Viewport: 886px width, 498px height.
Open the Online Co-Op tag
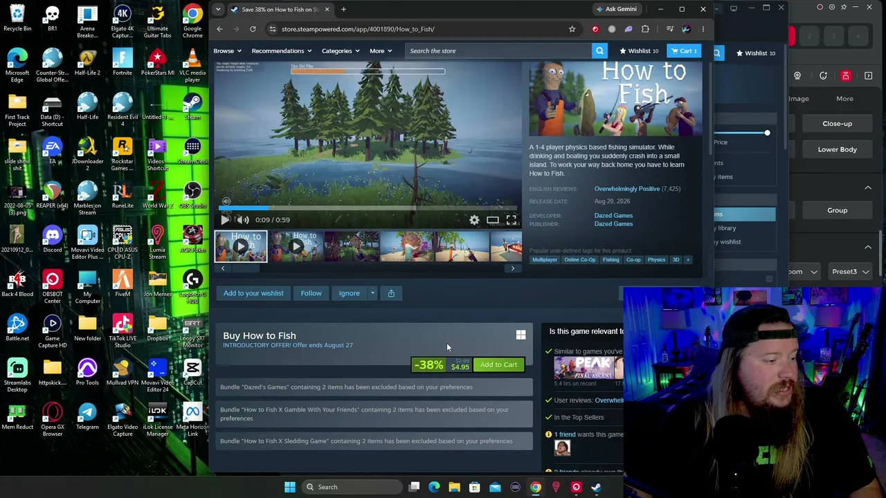(x=579, y=260)
